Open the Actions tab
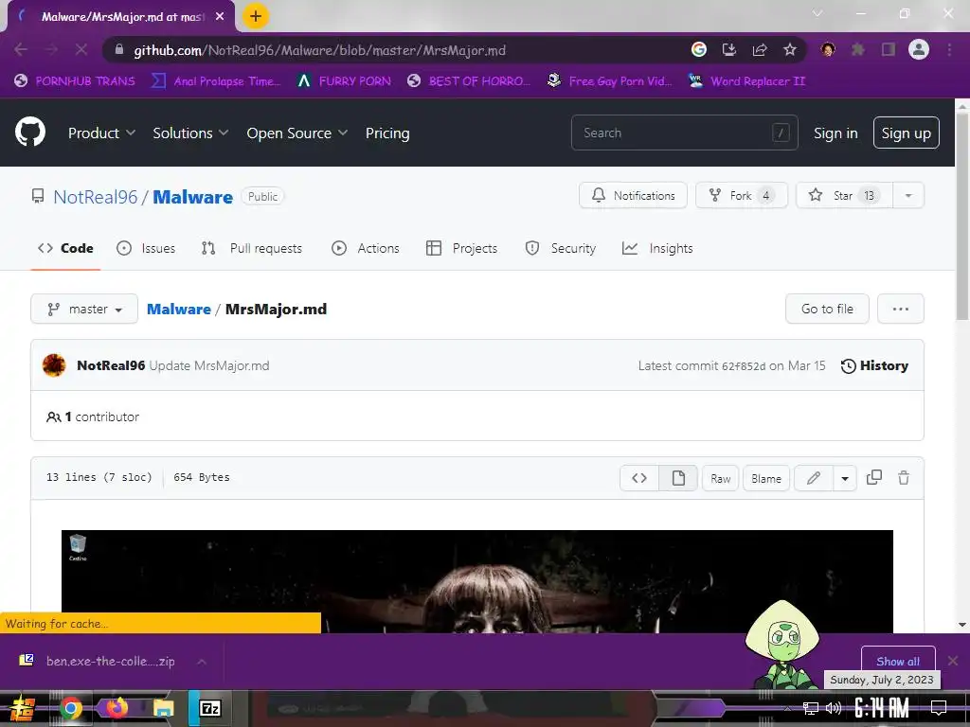This screenshot has height=727, width=970. click(x=366, y=248)
